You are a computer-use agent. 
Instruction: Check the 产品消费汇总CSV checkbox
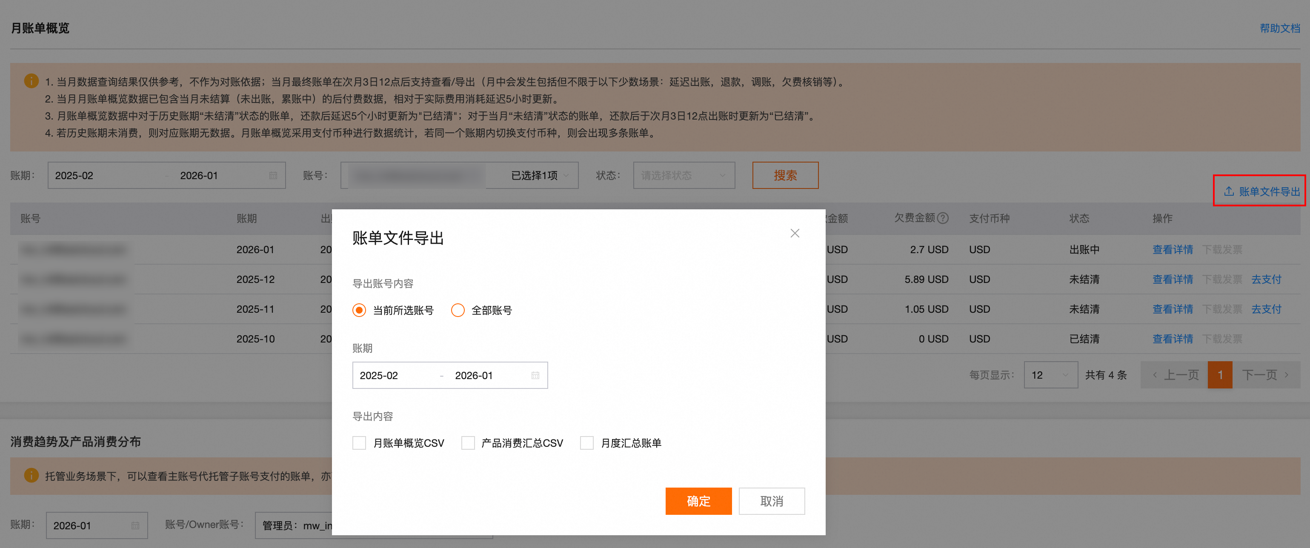tap(467, 443)
